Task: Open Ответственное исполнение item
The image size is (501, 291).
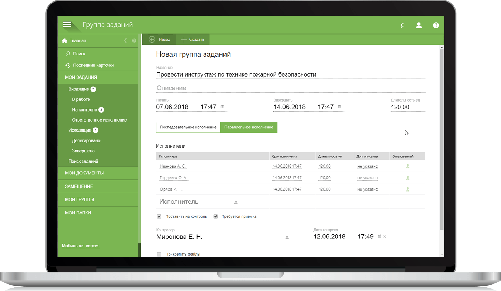Action: pyautogui.click(x=99, y=120)
